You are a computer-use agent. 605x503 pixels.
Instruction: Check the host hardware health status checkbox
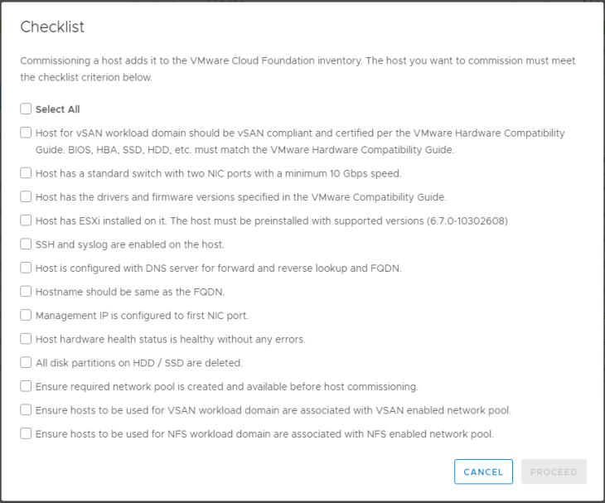[27, 339]
